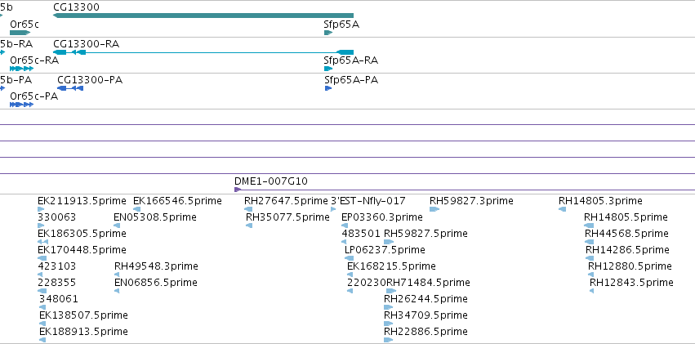Click the EK188913.5prime label
The width and height of the screenshot is (695, 344).
point(83,332)
